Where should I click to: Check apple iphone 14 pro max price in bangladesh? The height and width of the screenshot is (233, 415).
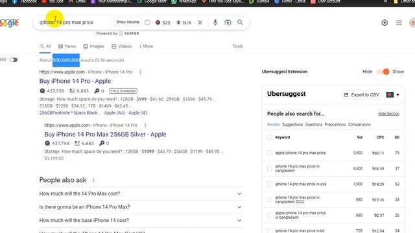270,216
